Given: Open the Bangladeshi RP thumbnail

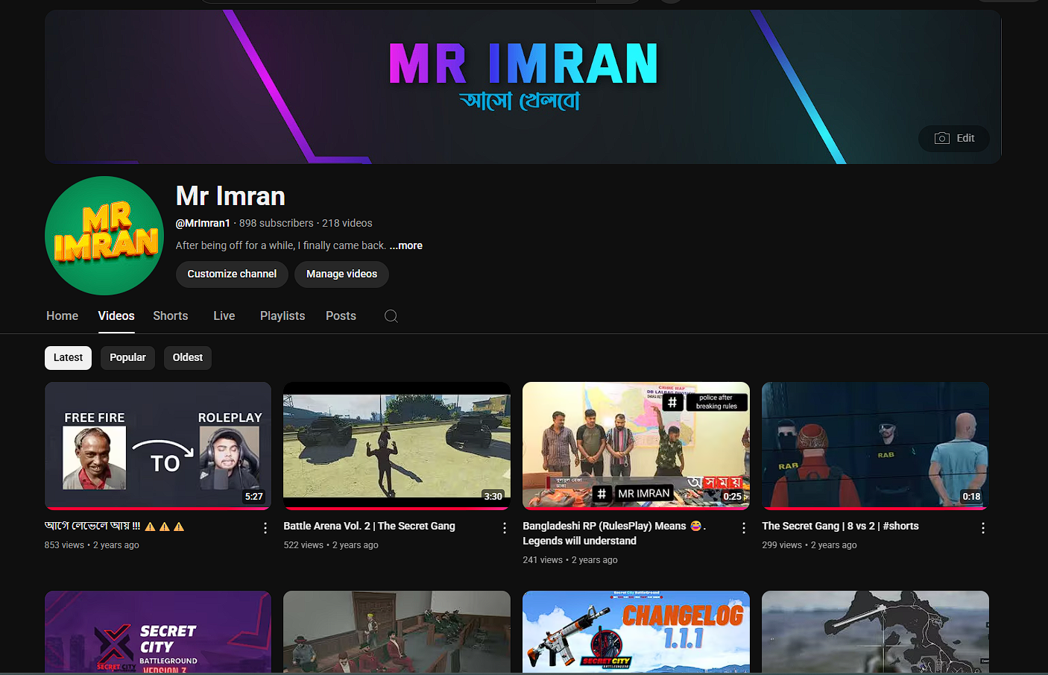Looking at the screenshot, I should [x=636, y=446].
